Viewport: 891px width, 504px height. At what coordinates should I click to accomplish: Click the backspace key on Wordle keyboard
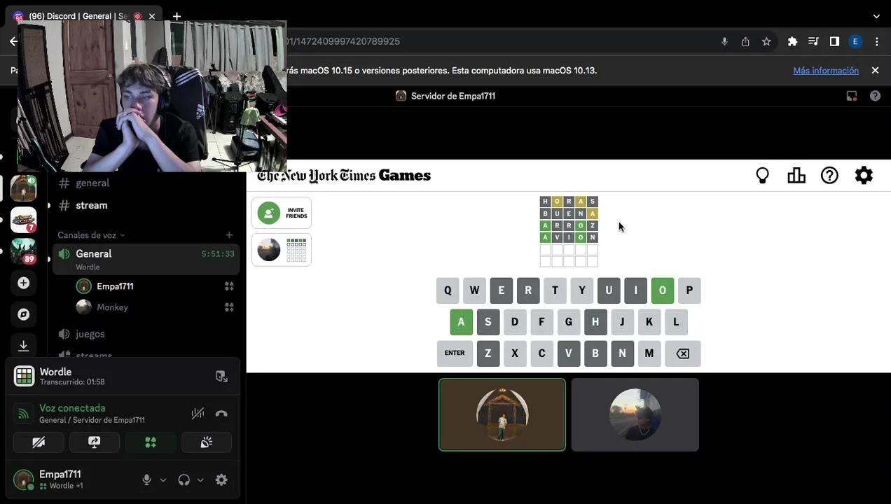point(682,353)
